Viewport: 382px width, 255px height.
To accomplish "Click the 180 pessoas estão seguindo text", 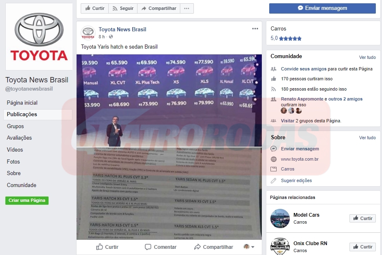I will coord(314,89).
